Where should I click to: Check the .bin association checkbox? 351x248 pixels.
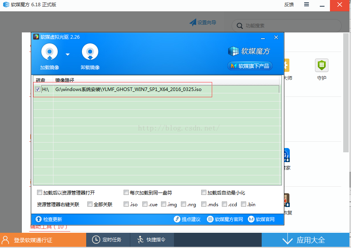tap(243, 204)
